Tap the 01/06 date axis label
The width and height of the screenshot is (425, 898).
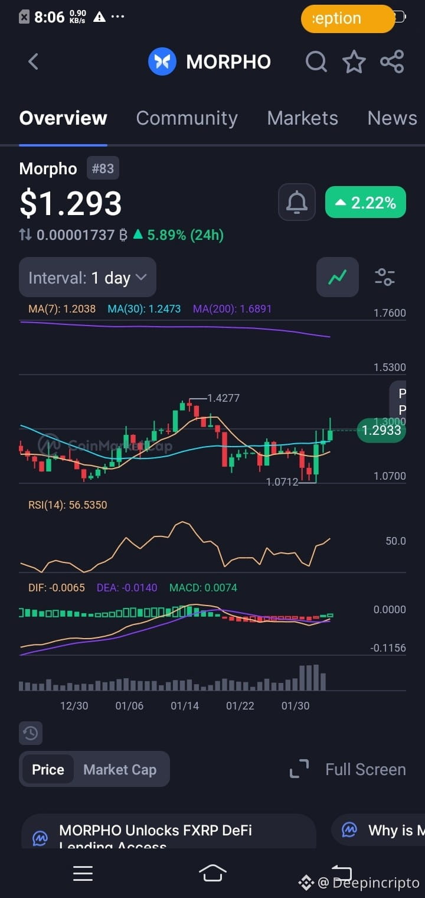pos(129,705)
